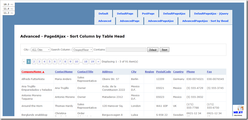
Task: Go to next page with » arrow
Action: (x=98, y=61)
